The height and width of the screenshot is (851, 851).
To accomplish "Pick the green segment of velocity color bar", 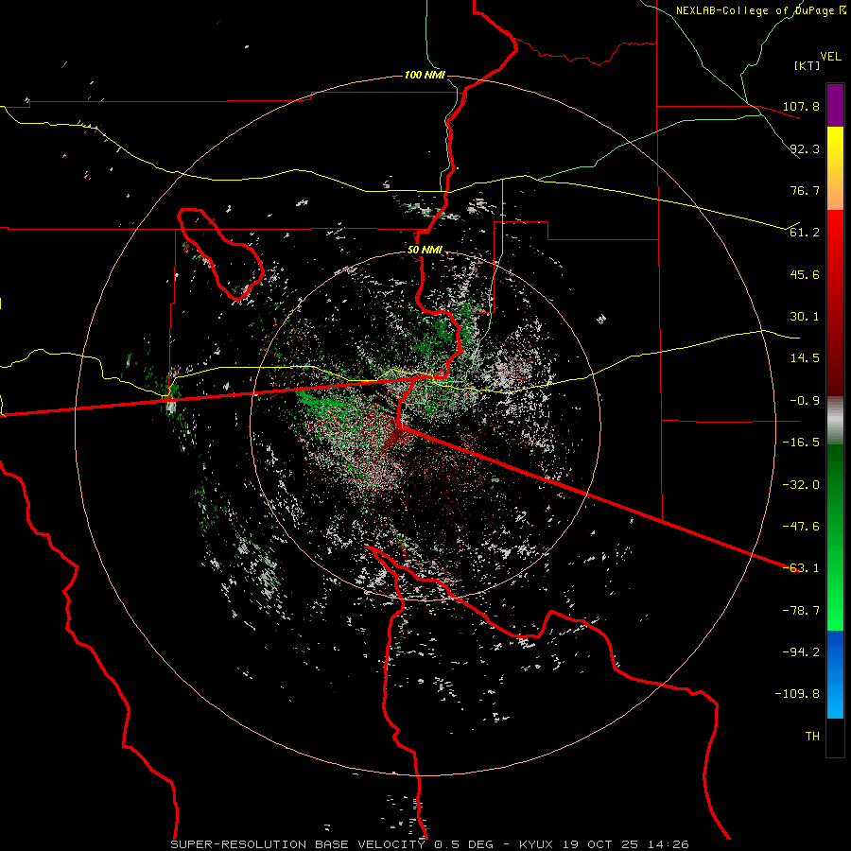I will pyautogui.click(x=835, y=537).
